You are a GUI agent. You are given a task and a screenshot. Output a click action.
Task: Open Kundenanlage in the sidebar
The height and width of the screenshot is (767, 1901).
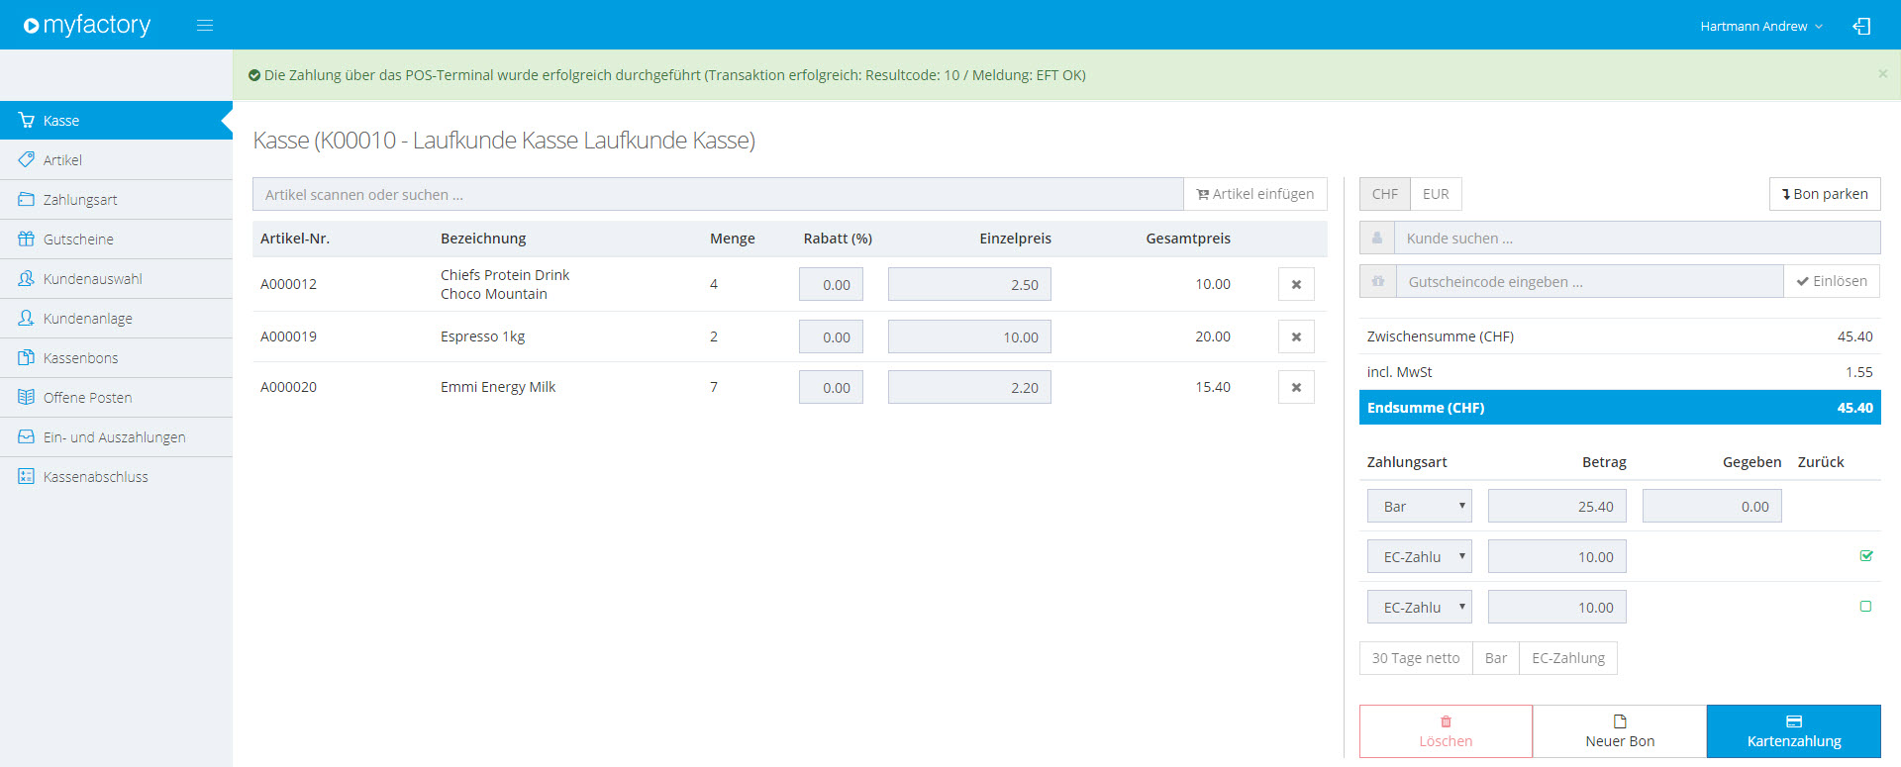tap(116, 319)
